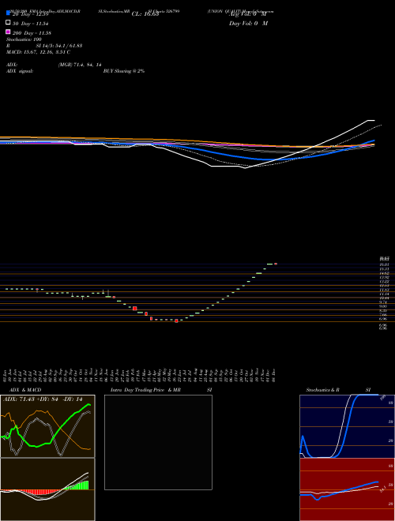Click the 'SI 14/3: 54.1 / 61.83' reading
Screen dimensions: 395x521
pos(59,46)
